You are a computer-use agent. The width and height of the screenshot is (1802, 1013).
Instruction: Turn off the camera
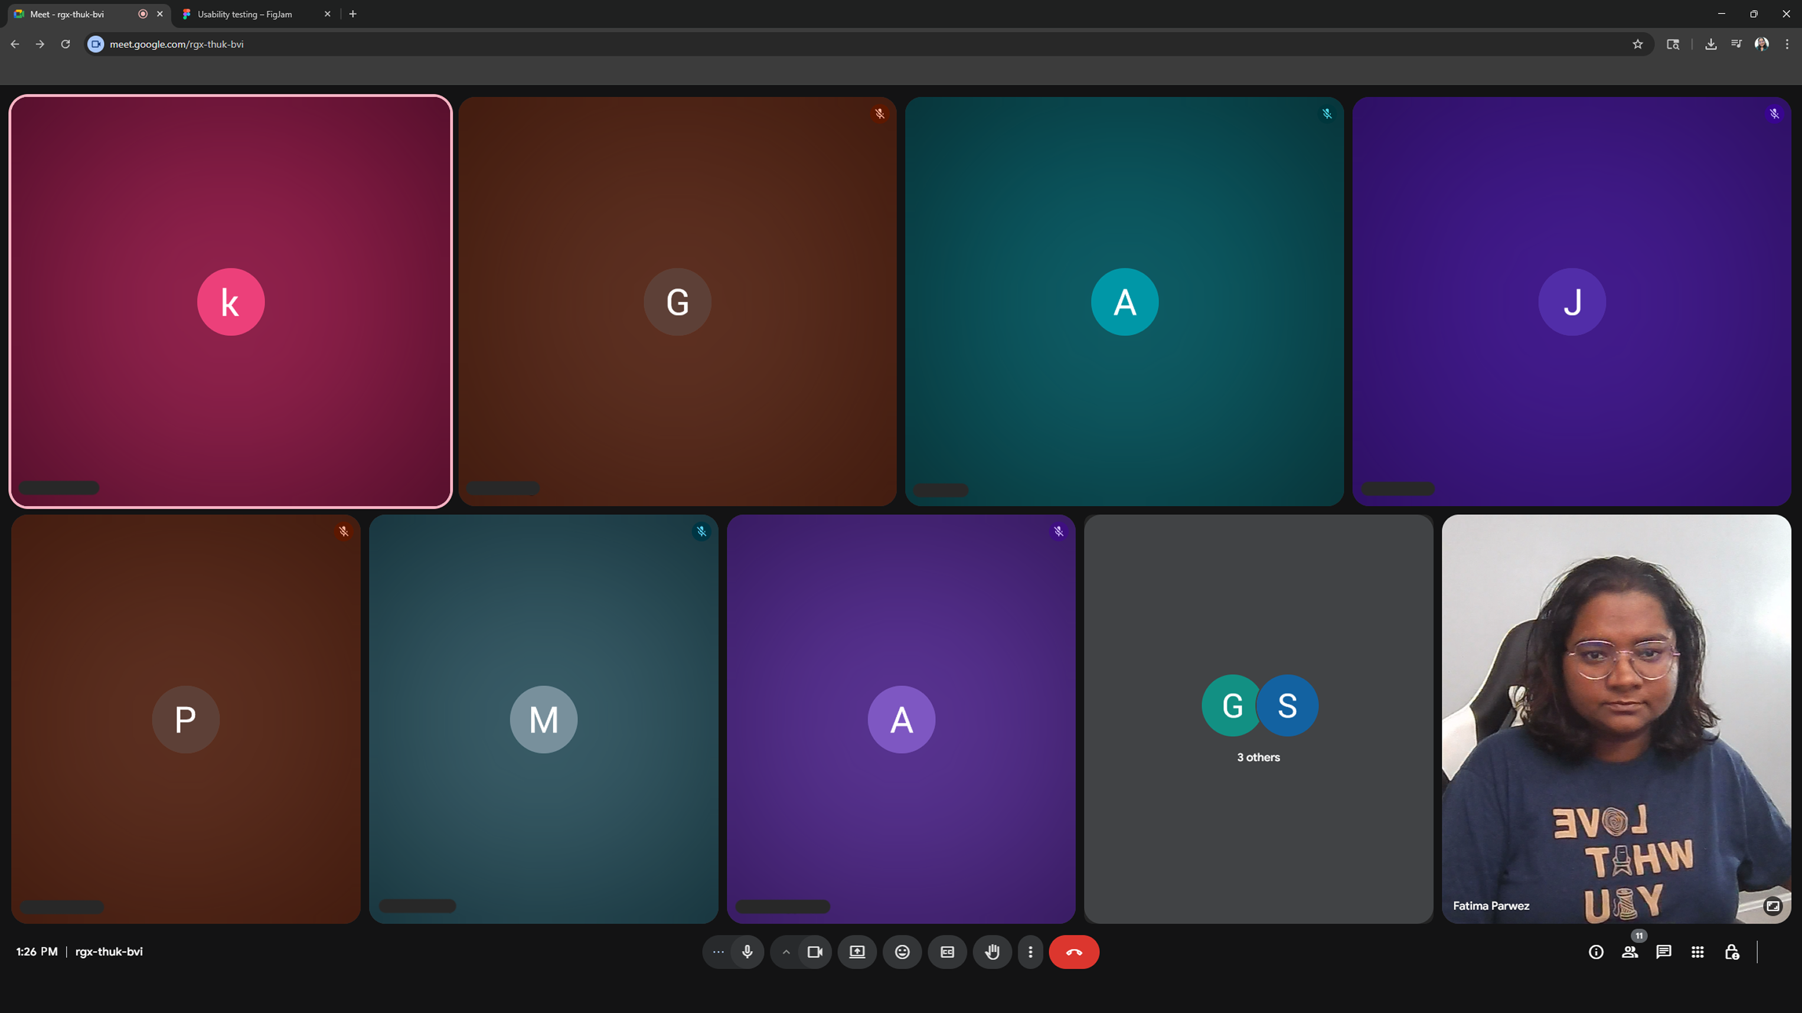click(x=814, y=952)
